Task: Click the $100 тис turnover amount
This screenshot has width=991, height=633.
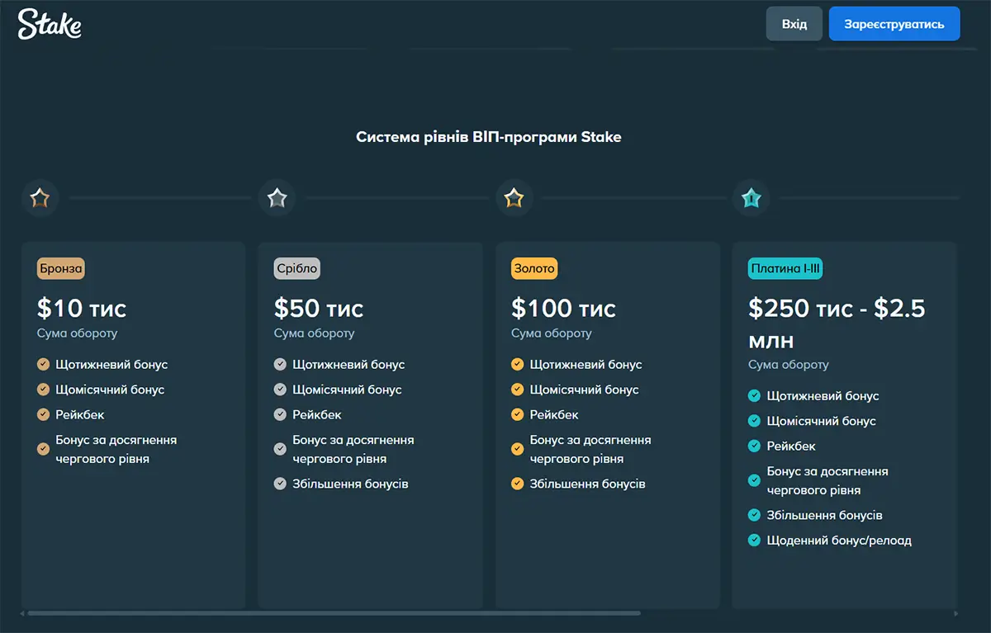Action: (563, 309)
